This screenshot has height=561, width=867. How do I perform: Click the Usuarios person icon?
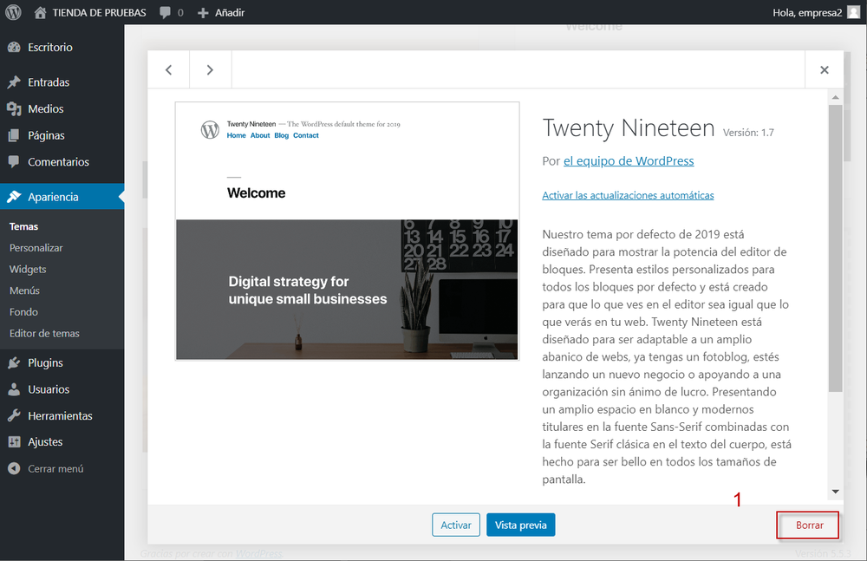pos(15,389)
